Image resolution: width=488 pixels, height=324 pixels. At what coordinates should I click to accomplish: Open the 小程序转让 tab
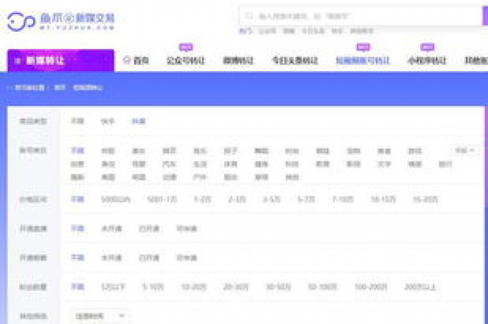(427, 60)
